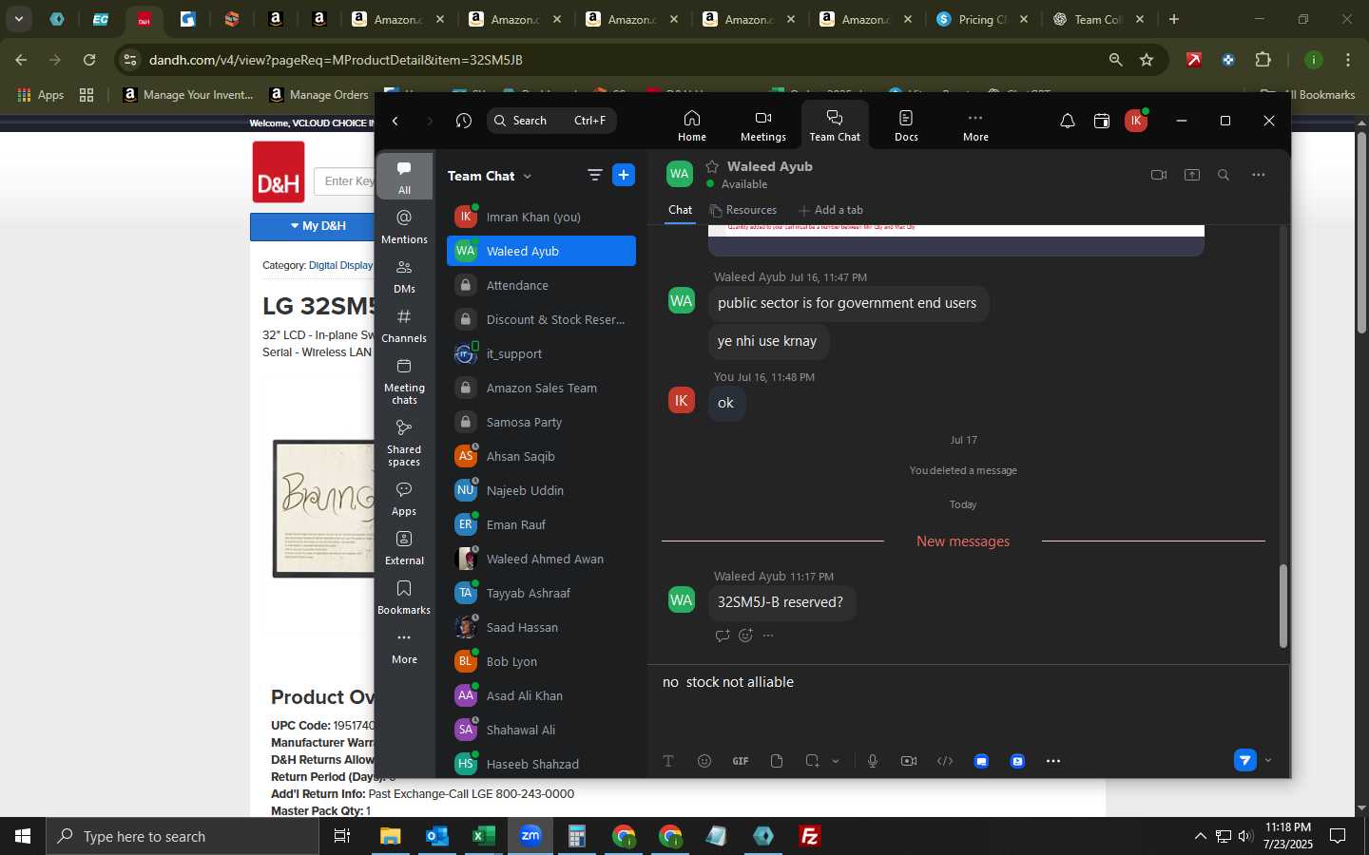Open chat with Eman Rauf
1369x855 pixels.
point(541,524)
